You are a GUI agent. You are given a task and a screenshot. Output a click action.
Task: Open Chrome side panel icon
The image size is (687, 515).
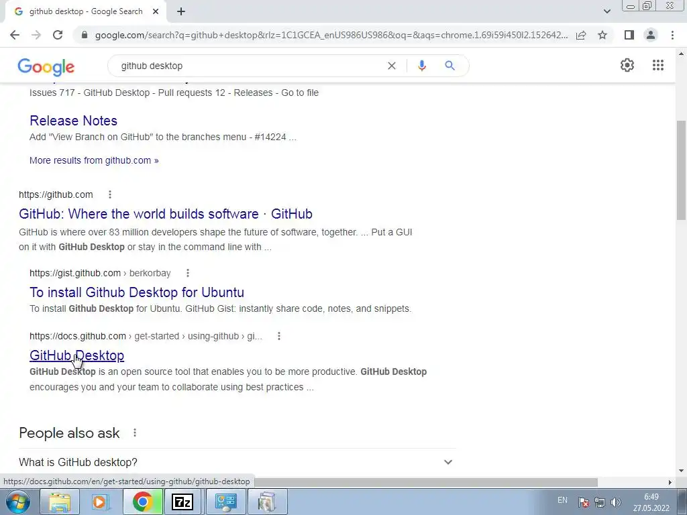point(629,35)
